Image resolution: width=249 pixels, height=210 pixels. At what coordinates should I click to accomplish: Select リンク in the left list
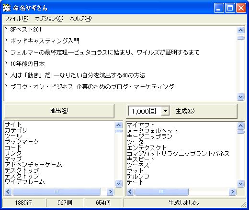(x=13, y=153)
